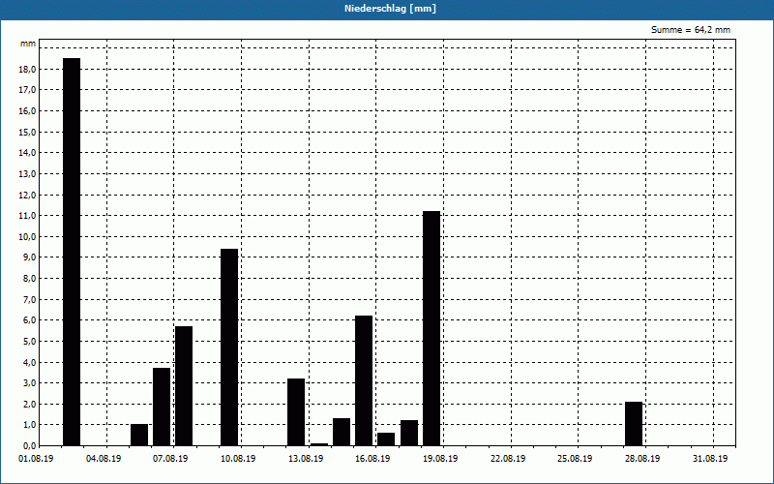Click the bar reaching about 3,2 mm

coord(296,412)
